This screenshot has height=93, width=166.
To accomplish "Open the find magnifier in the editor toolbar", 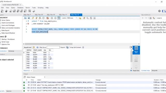I will pos(87,18).
